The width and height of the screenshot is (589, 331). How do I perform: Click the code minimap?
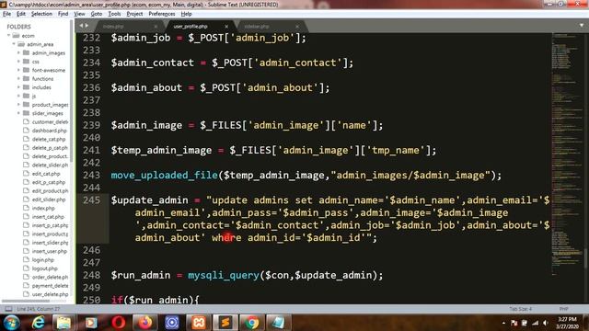pyautogui.click(x=567, y=154)
